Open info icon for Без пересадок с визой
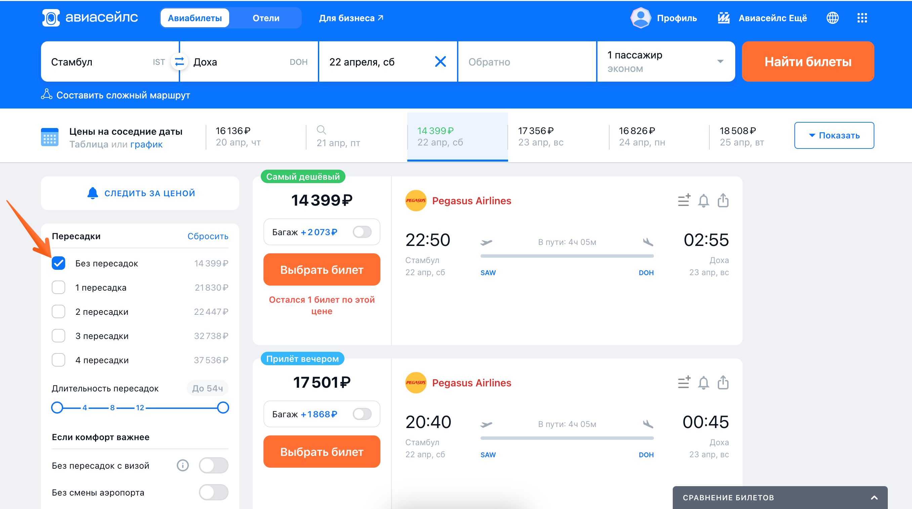This screenshot has width=912, height=509. click(183, 465)
